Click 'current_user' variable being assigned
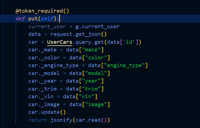This screenshot has width=200, height=128. pyautogui.click(x=47, y=27)
